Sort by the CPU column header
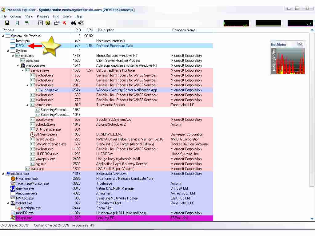 [x=90, y=30]
